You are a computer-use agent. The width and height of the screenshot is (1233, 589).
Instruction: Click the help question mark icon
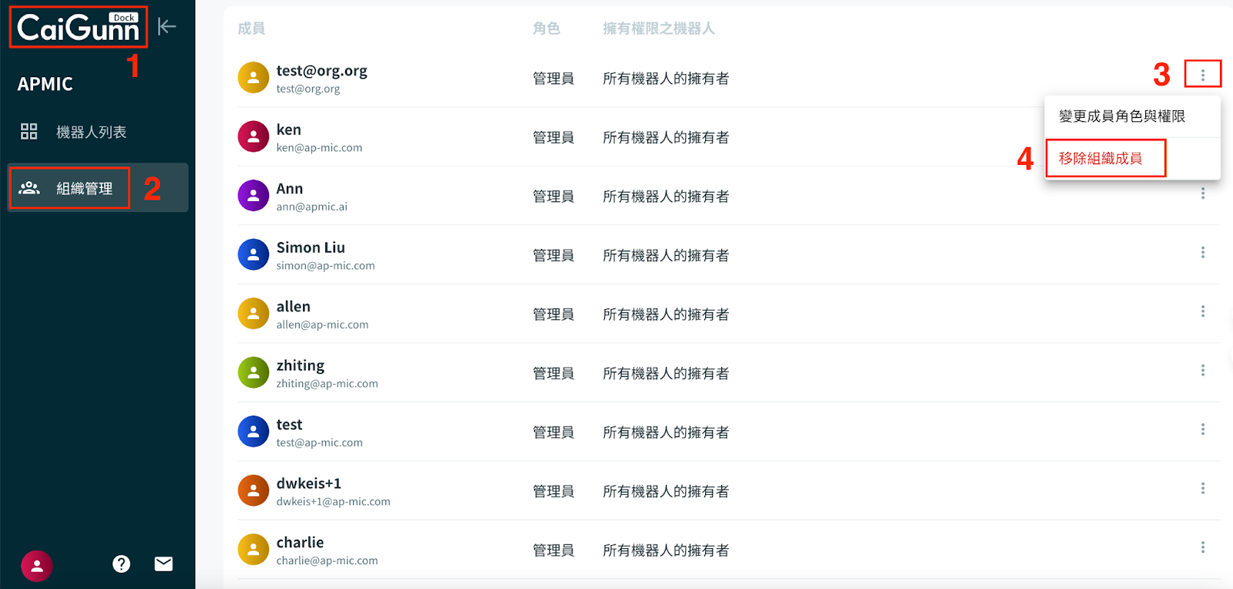click(121, 564)
